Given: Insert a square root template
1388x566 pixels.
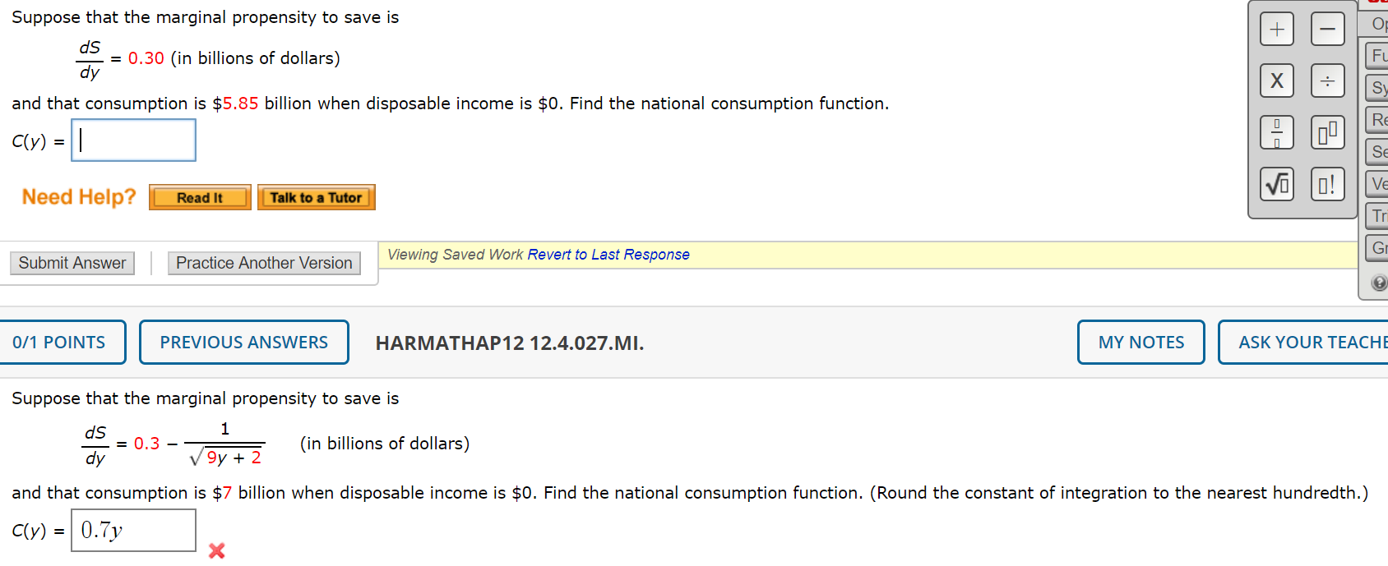Looking at the screenshot, I should click(x=1277, y=184).
